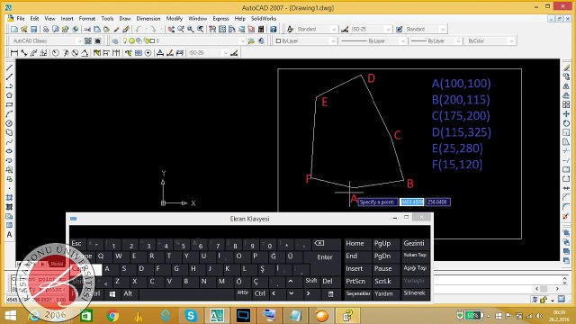
Task: Click the Pan Realtime icon
Action: [171, 30]
